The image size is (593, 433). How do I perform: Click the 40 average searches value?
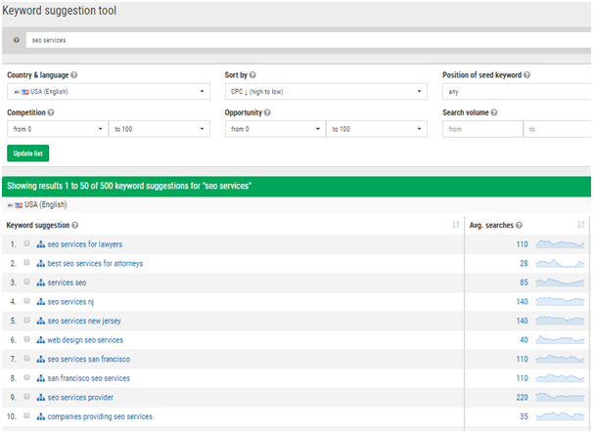(524, 340)
